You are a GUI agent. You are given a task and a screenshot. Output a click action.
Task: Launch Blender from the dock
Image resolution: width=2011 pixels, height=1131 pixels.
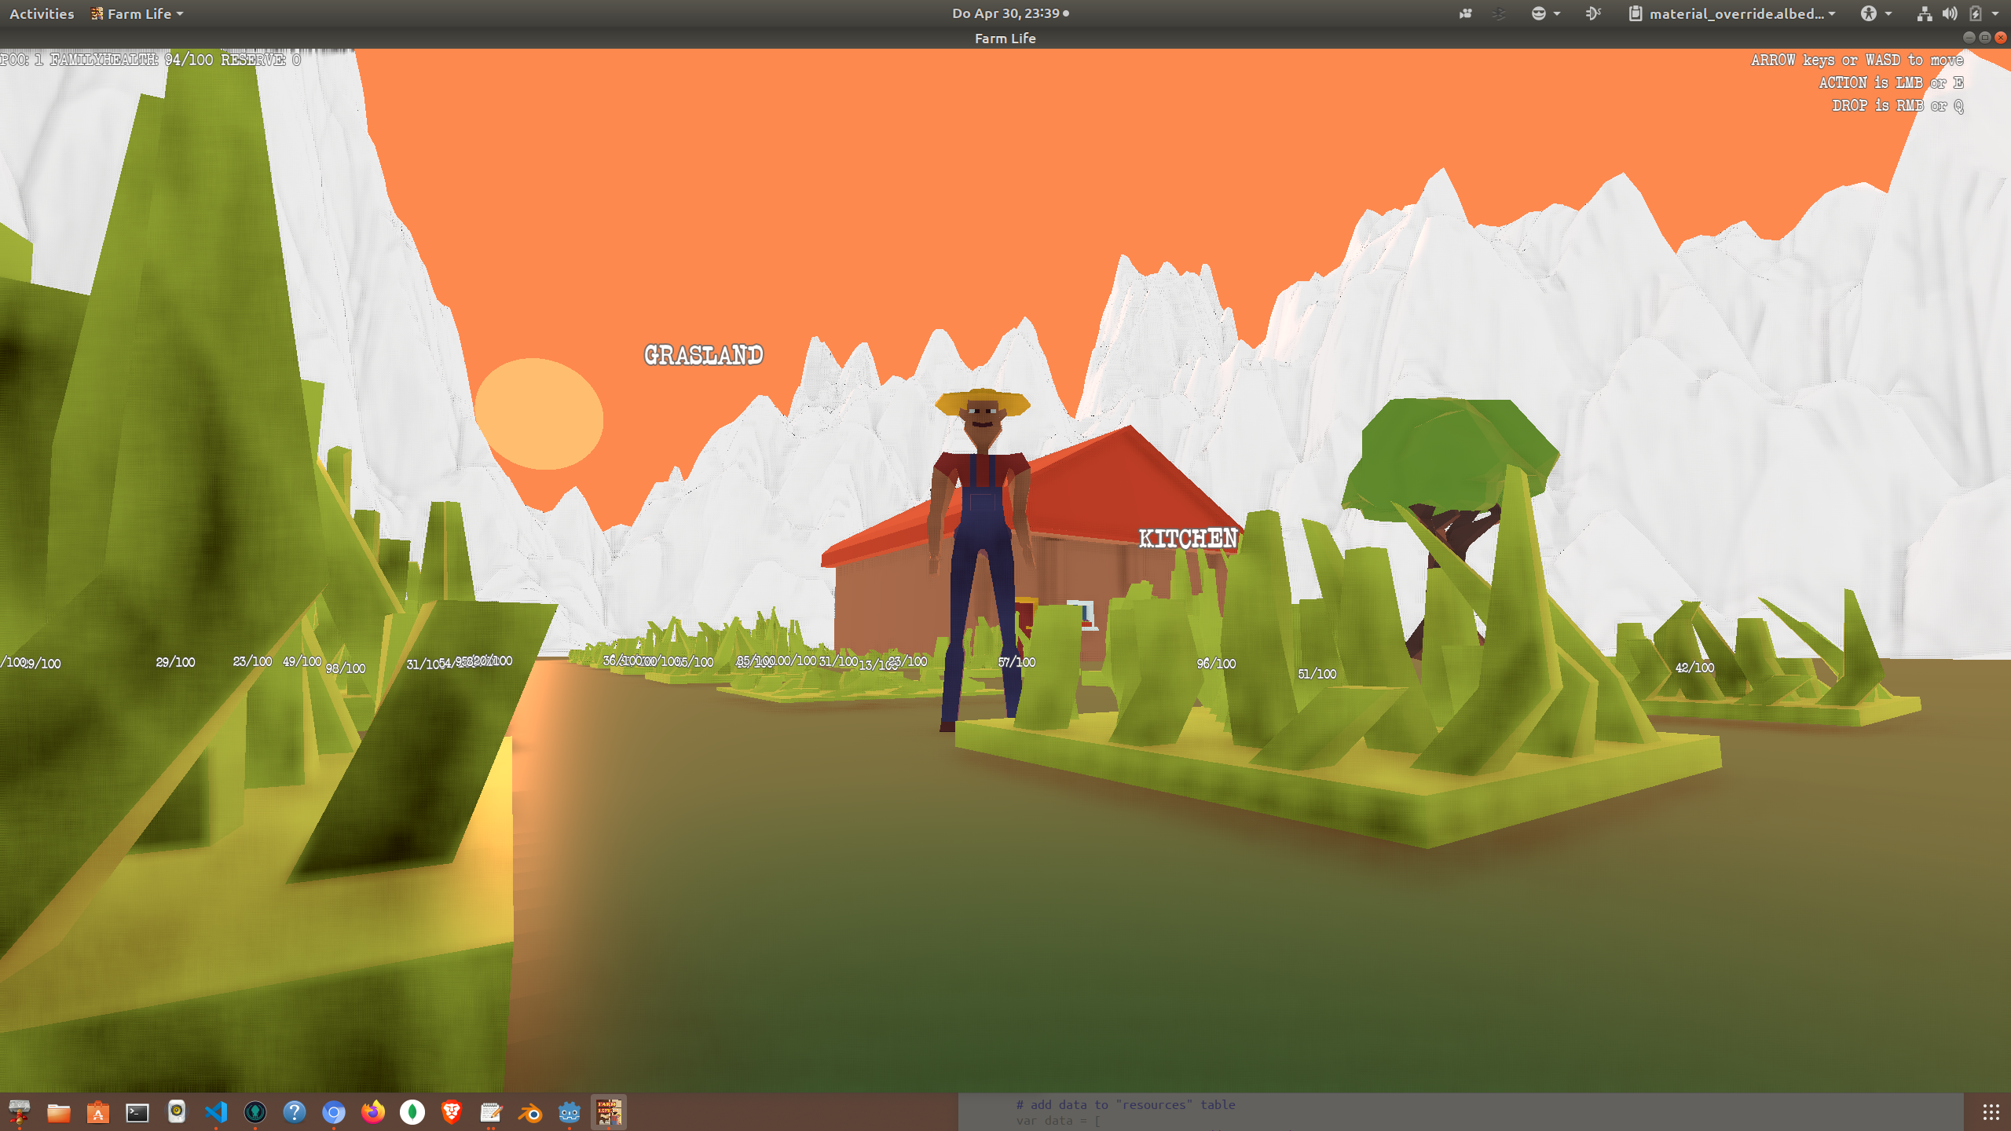(x=530, y=1112)
